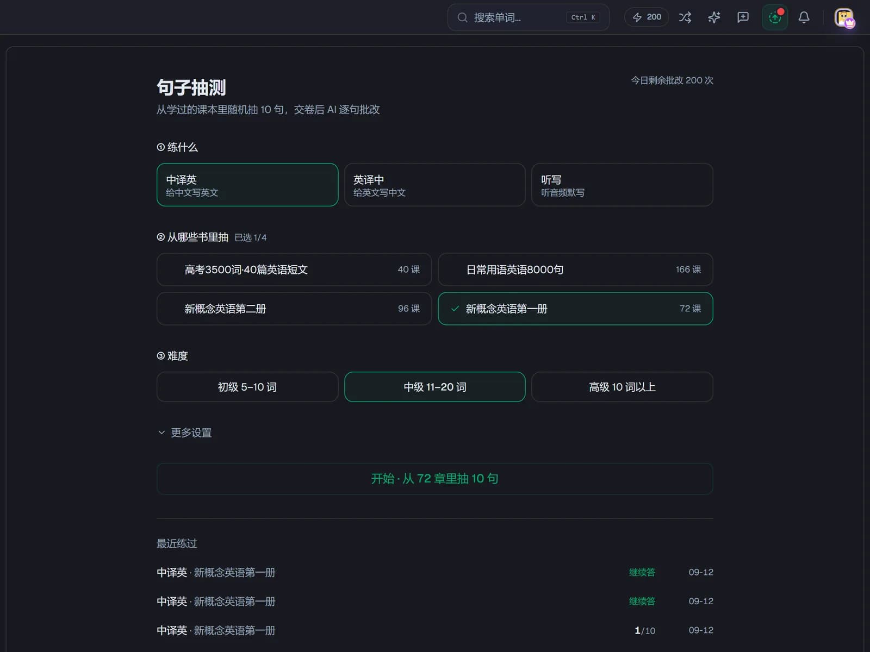This screenshot has height=652, width=870.
Task: Select the 听写 dictation mode
Action: [622, 185]
